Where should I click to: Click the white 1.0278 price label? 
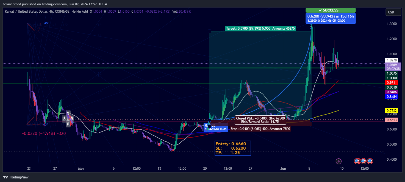pyautogui.click(x=392, y=60)
